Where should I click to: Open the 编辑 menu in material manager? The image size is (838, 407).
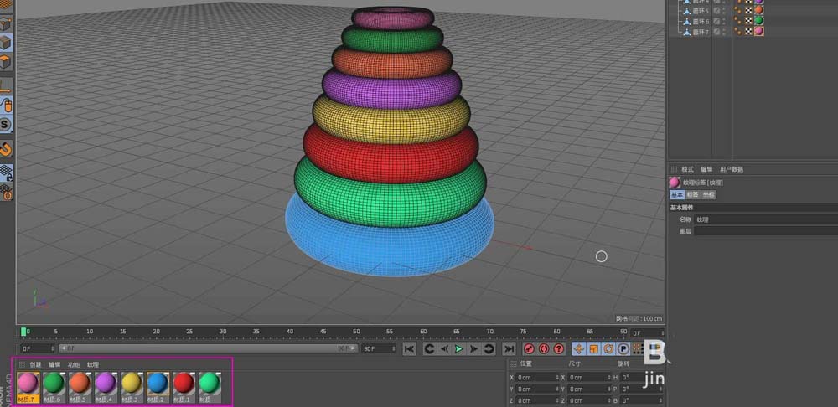(x=54, y=365)
